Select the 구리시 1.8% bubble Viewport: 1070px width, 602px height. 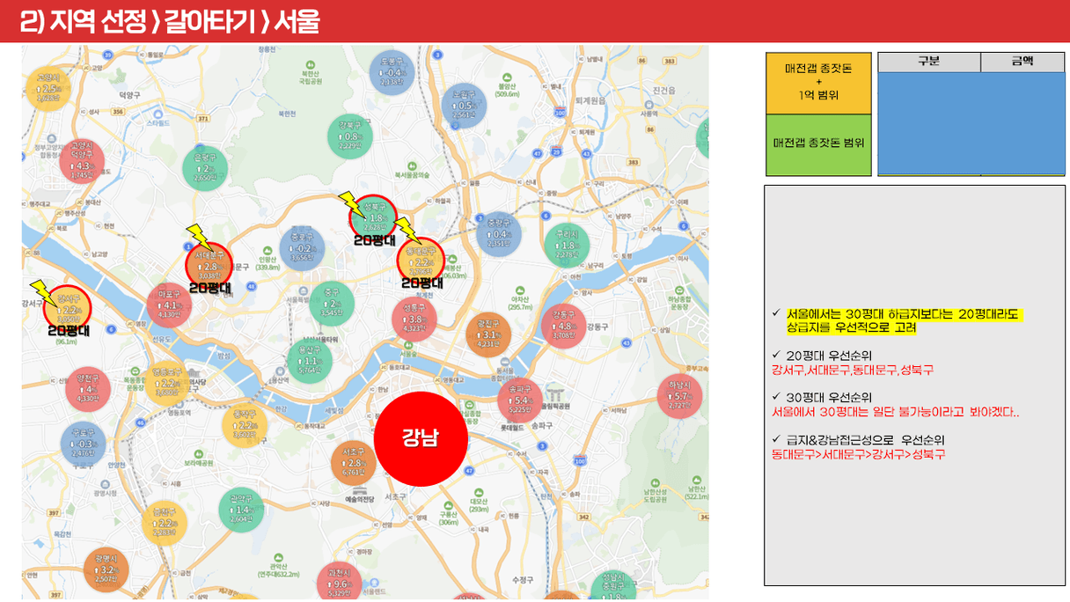567,245
